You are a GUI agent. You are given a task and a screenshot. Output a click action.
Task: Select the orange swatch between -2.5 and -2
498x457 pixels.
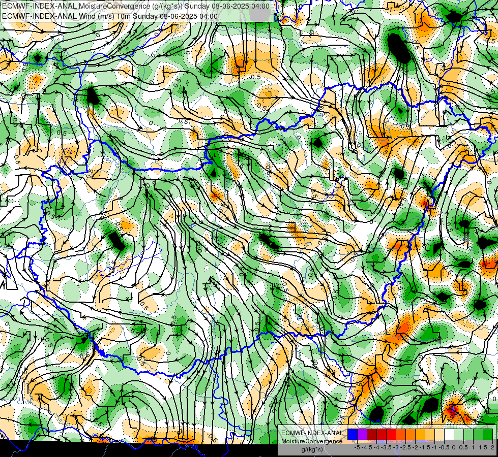411,435
